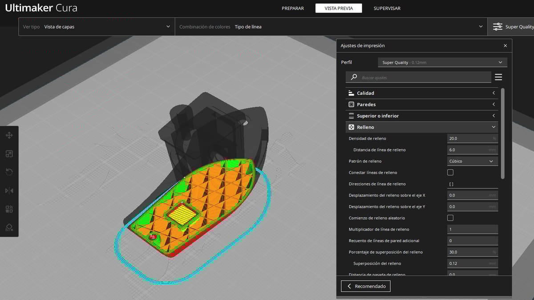The height and width of the screenshot is (300, 534).
Task: Open the Per Model Settings tool
Action: [x=9, y=209]
